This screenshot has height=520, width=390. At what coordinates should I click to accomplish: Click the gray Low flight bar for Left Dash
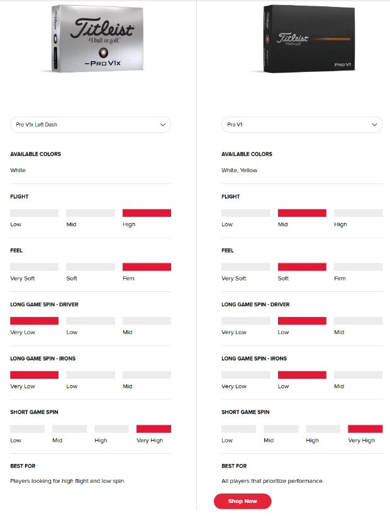(34, 213)
